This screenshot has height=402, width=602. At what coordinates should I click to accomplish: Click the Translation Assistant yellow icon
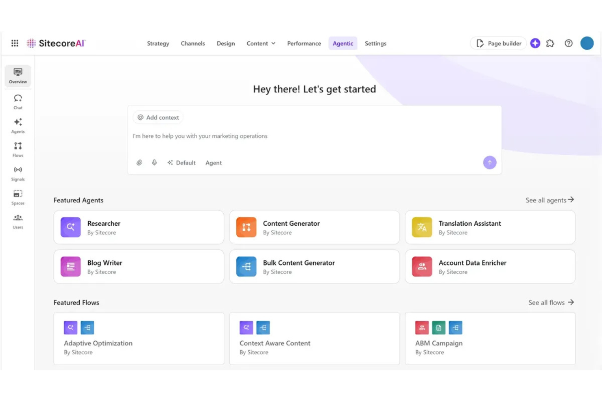(x=422, y=227)
